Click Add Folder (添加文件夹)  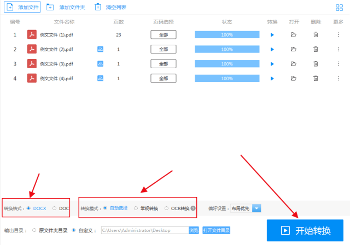point(66,7)
